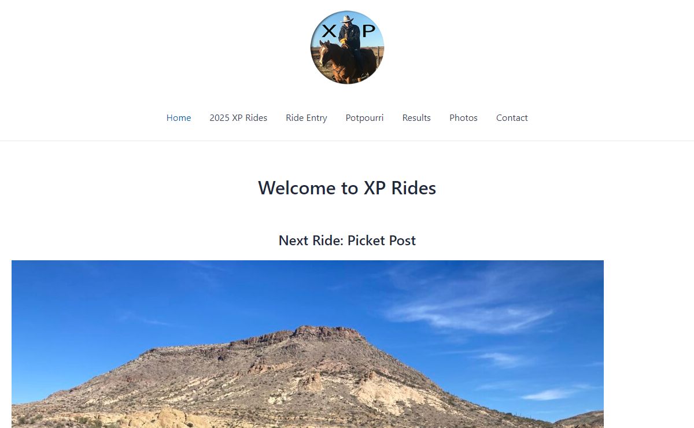Click the horse's head in the logo

[x=324, y=53]
